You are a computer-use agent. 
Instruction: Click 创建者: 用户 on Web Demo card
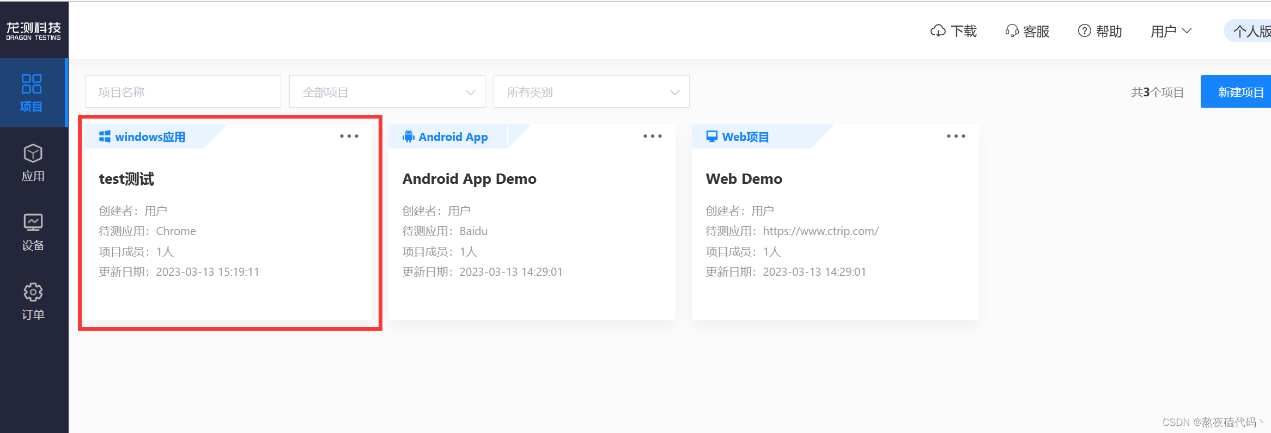point(740,211)
